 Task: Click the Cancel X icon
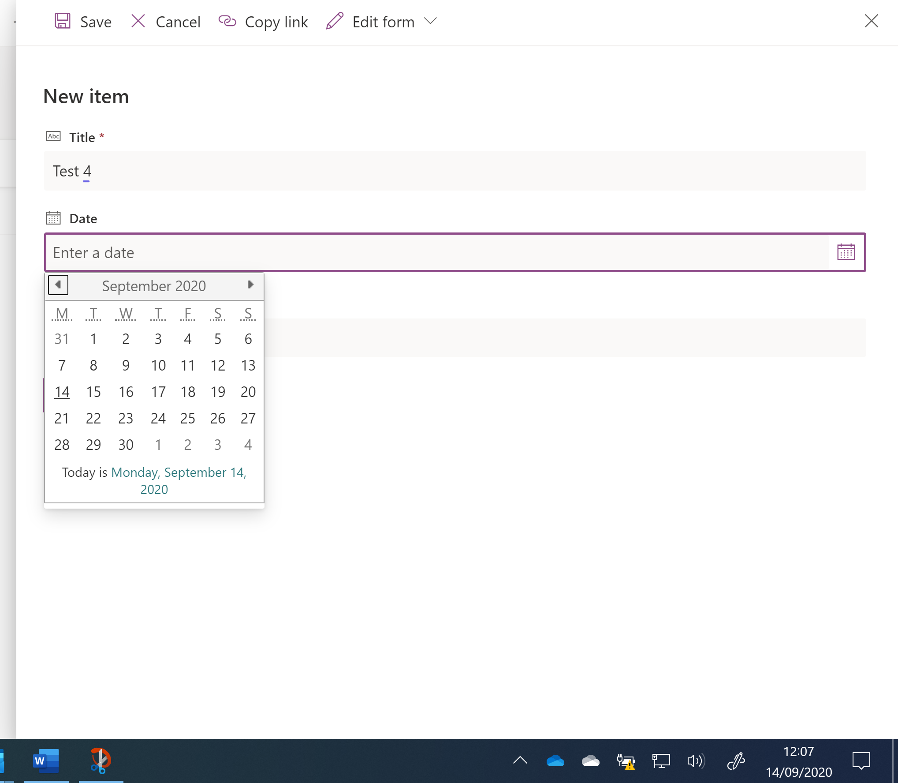(x=138, y=21)
